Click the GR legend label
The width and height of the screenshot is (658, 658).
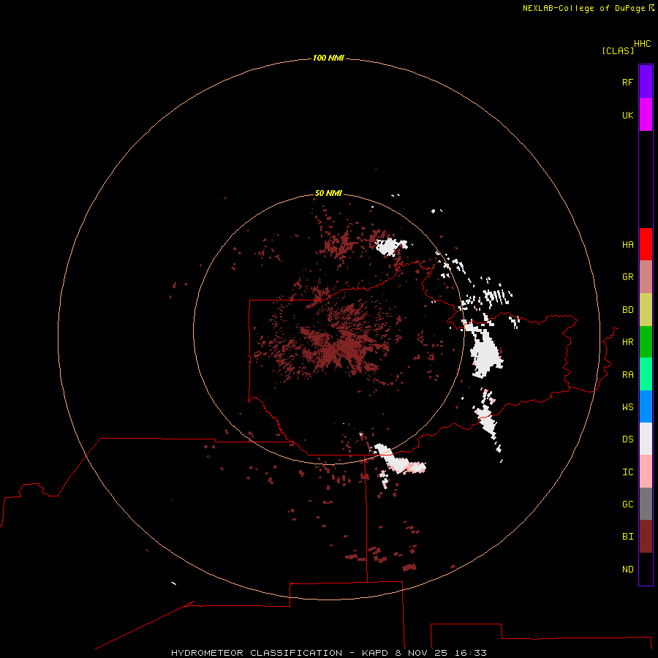point(627,277)
